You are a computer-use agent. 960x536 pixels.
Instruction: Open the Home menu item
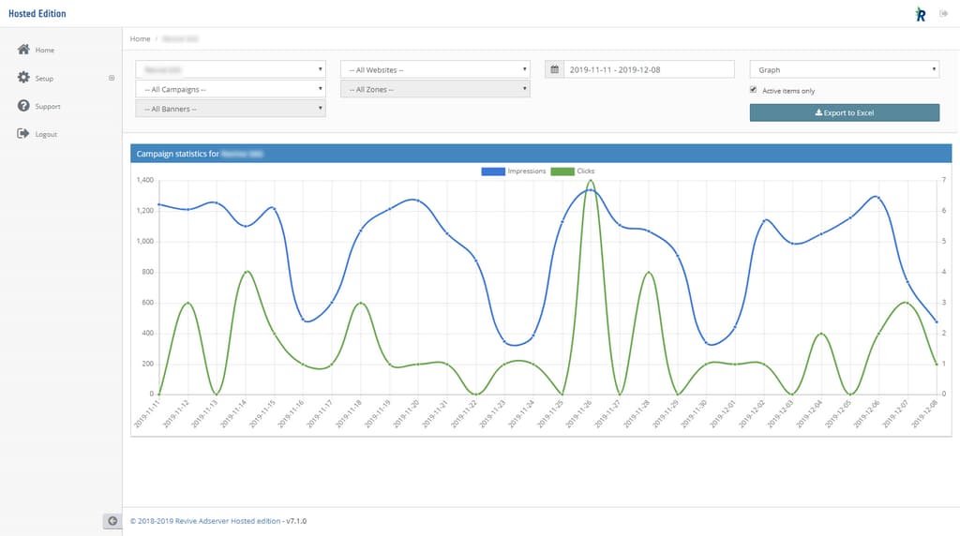(45, 51)
